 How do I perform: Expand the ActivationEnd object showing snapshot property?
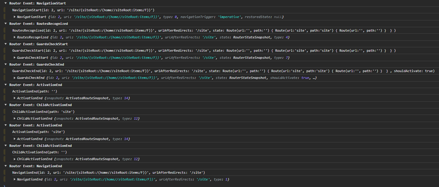click(14, 98)
